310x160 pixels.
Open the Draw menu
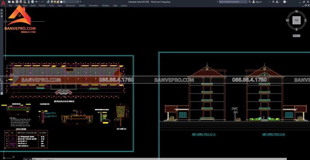(x=60, y=5)
